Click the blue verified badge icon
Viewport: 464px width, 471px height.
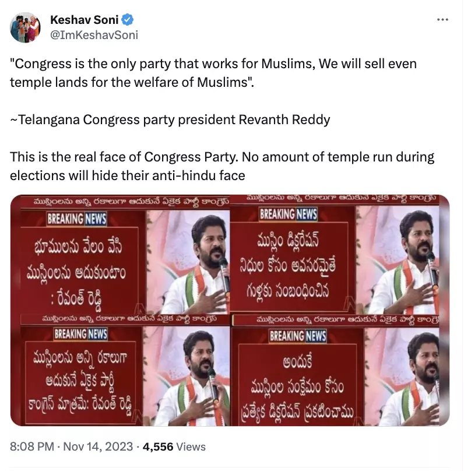point(127,20)
